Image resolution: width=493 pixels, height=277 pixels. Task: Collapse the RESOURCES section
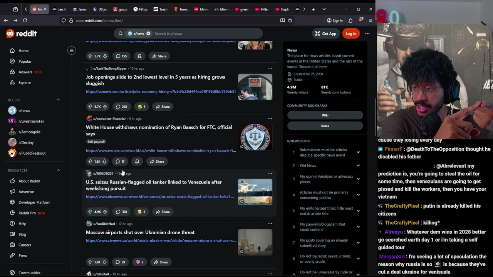click(58, 170)
